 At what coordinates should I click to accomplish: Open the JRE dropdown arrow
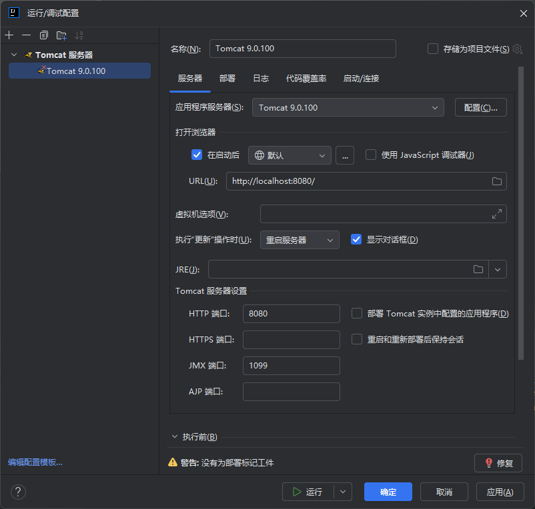[498, 270]
